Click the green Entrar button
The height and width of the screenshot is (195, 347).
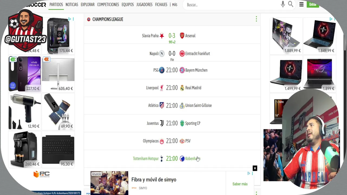coord(313,5)
